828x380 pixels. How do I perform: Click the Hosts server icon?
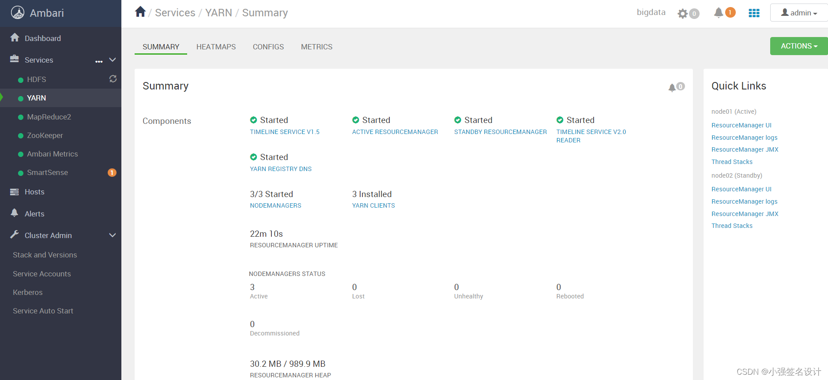(15, 192)
